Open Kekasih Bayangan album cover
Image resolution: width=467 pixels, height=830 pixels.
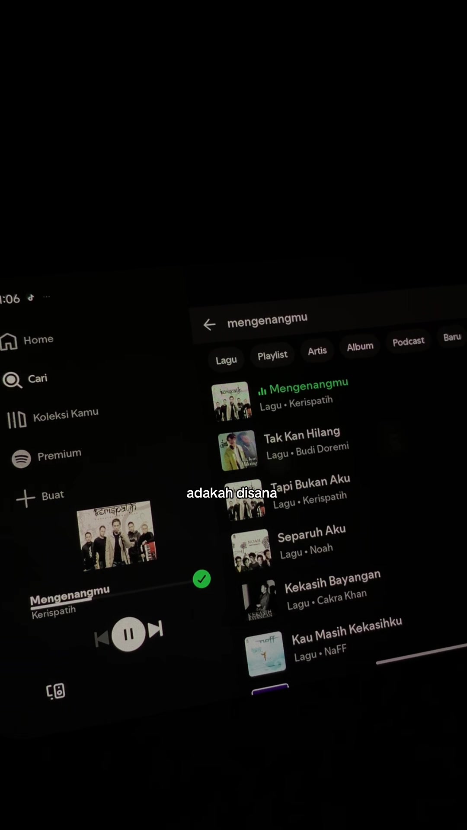258,600
